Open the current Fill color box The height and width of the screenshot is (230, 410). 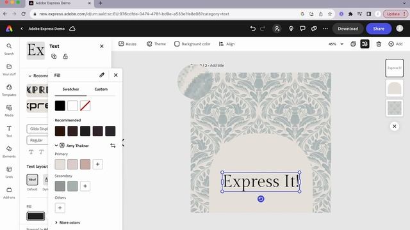point(36,216)
